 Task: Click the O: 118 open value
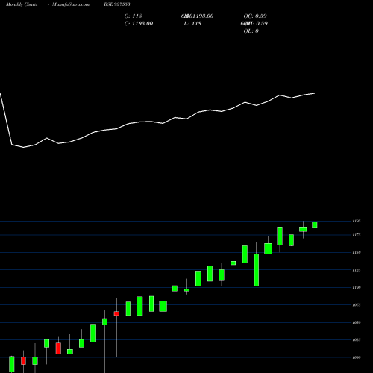(133, 16)
